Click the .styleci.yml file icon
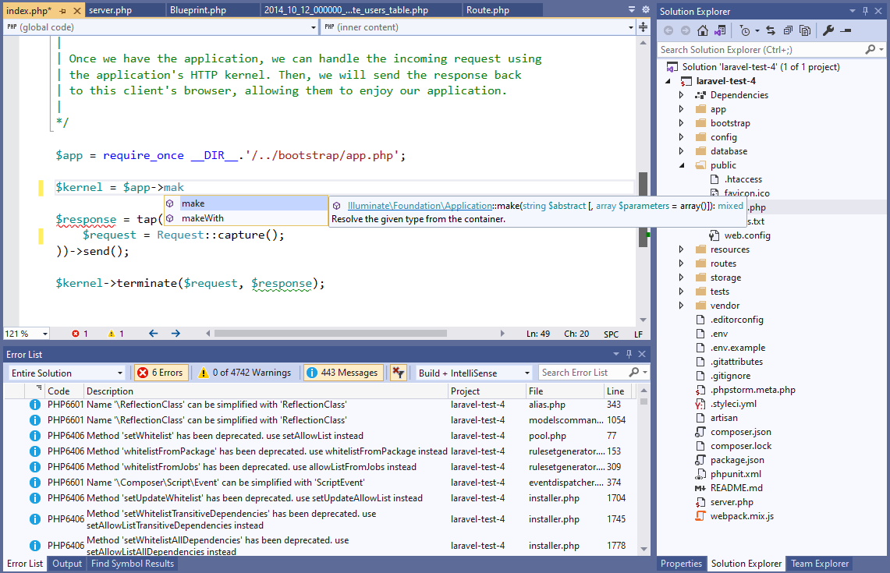This screenshot has width=890, height=573. [700, 404]
